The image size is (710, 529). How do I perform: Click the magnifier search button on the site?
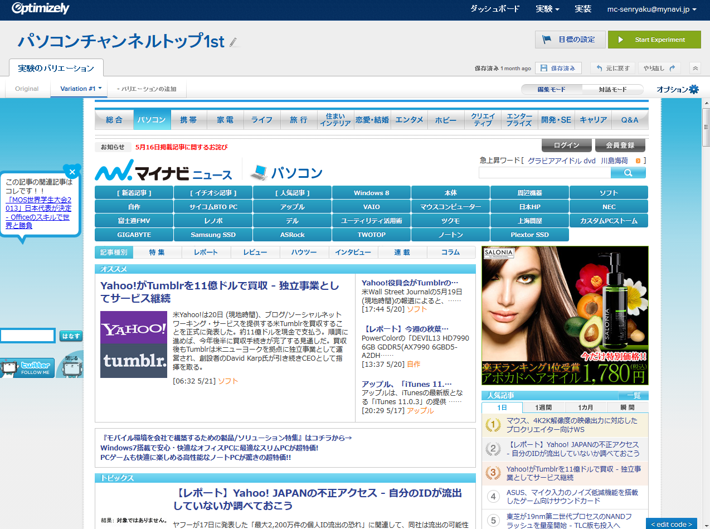628,173
